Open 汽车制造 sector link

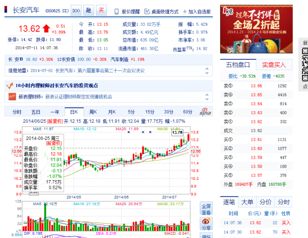point(119,59)
